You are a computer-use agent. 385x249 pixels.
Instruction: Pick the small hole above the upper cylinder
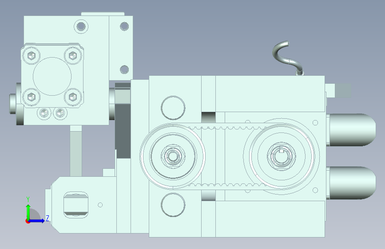point(315,123)
